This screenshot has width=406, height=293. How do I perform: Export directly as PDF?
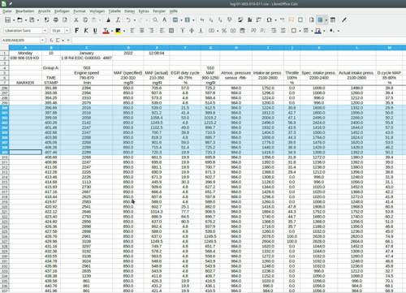[46, 19]
